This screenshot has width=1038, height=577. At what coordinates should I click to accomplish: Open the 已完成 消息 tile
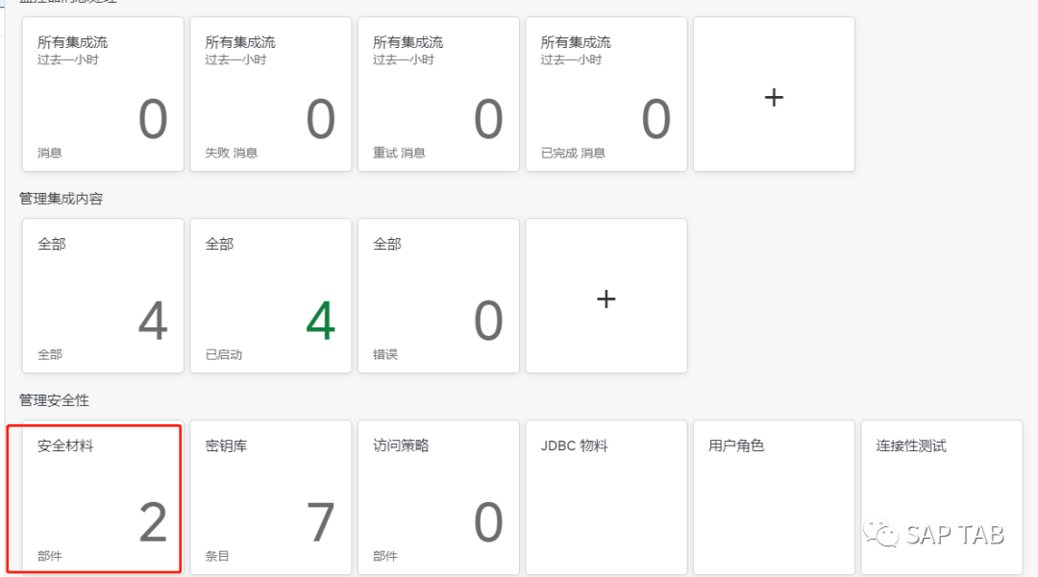(x=606, y=94)
